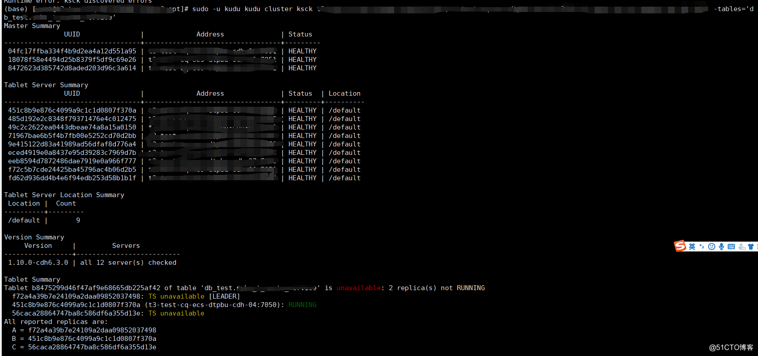Viewport: 758px width, 356px height.
Task: Click the 'Servers' column header in Version Summary
Action: pos(126,246)
